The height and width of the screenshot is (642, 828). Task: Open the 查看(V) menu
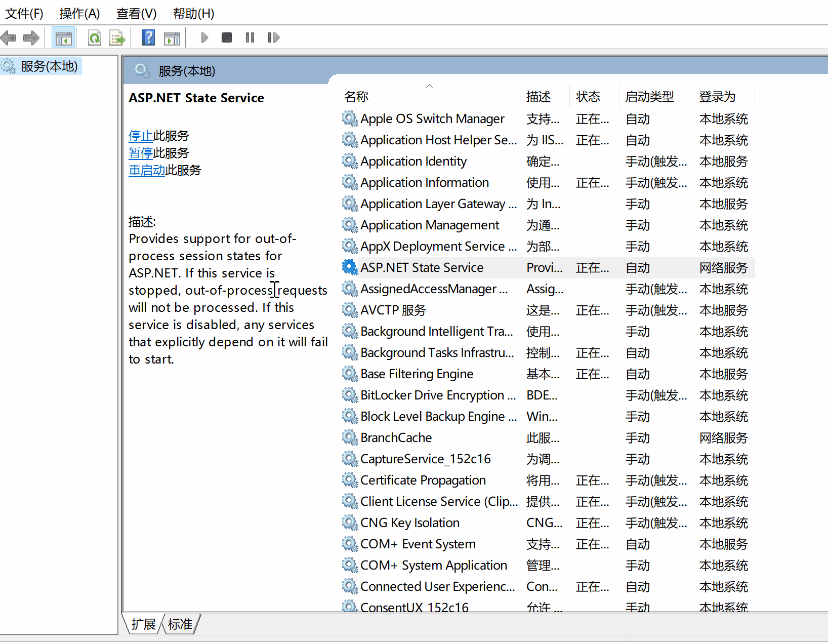(x=136, y=14)
